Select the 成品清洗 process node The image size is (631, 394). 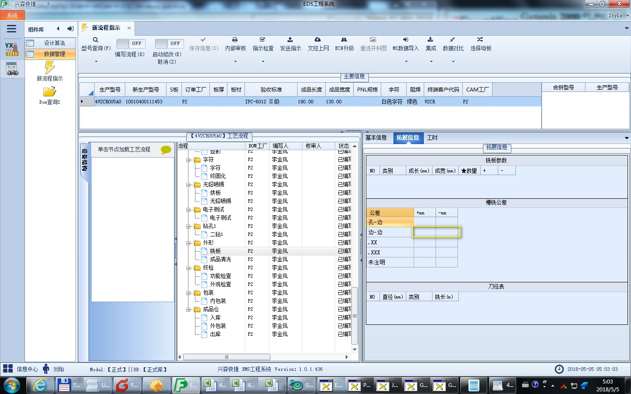click(220, 260)
